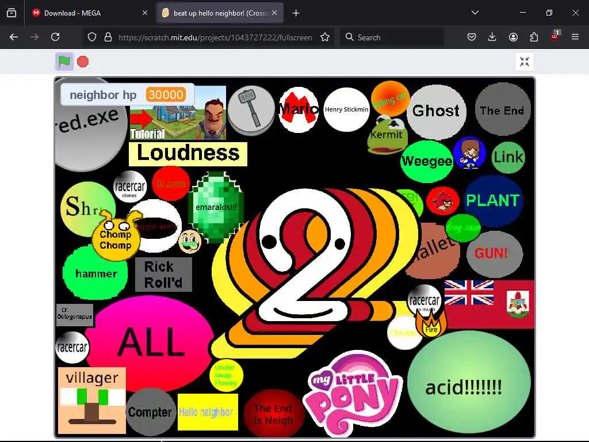
Task: Click the GUN! gray circle
Action: (494, 254)
